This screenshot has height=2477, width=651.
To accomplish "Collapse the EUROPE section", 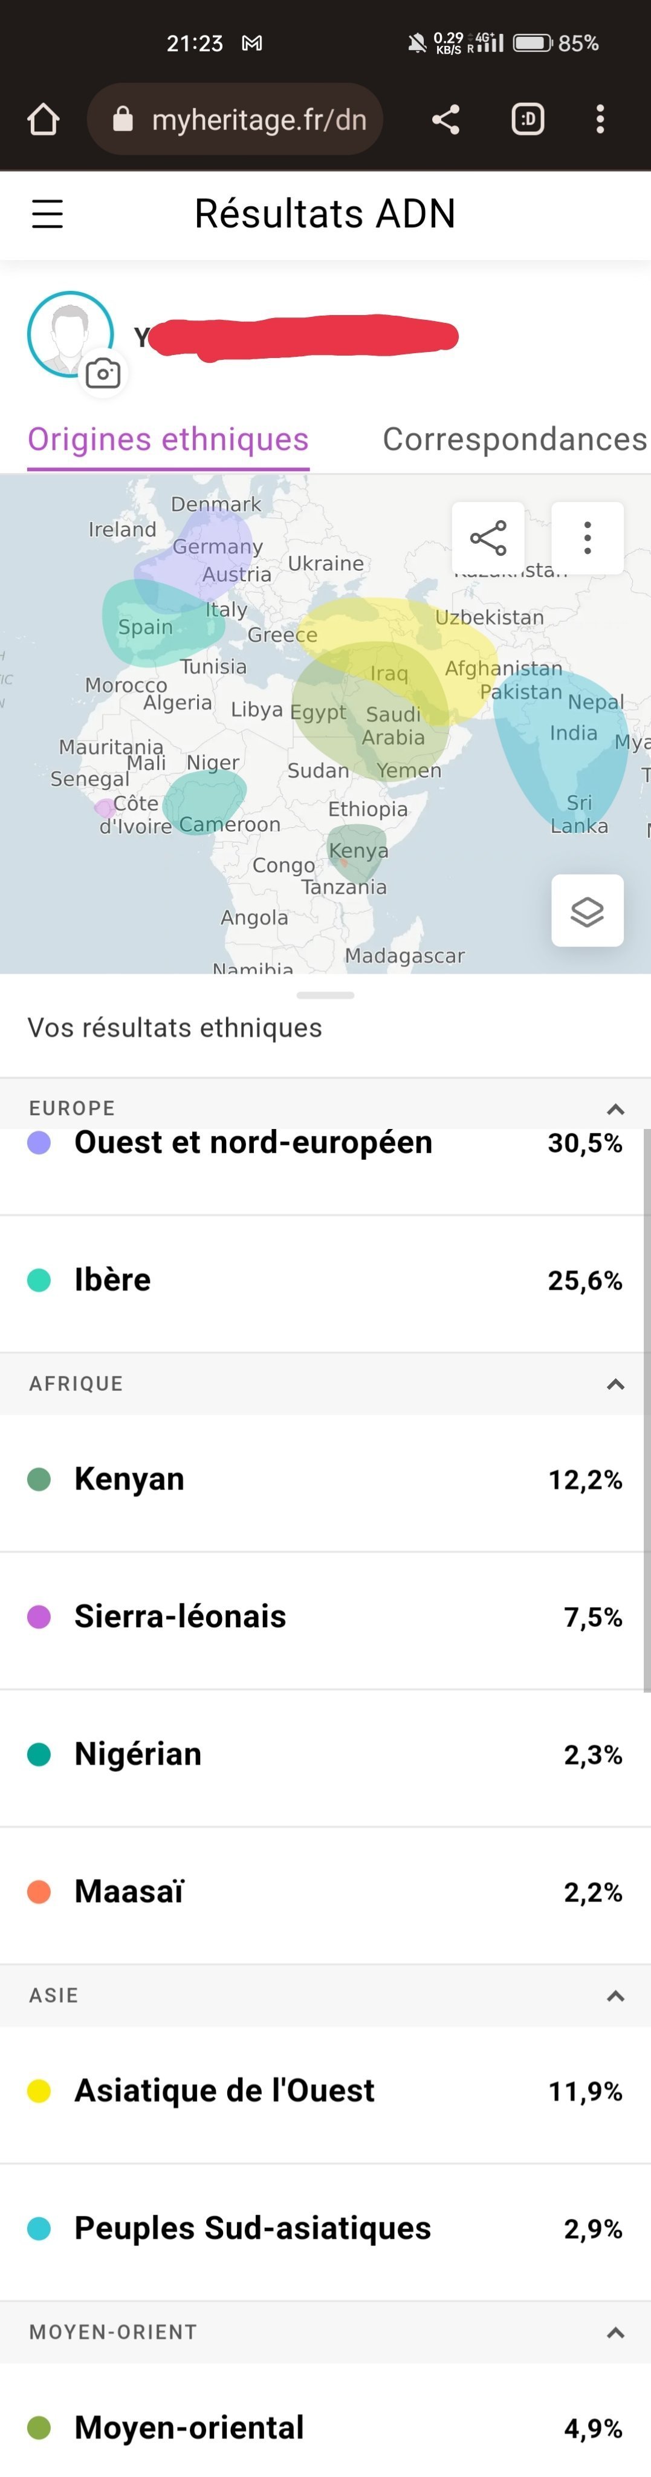I will click(x=615, y=1108).
